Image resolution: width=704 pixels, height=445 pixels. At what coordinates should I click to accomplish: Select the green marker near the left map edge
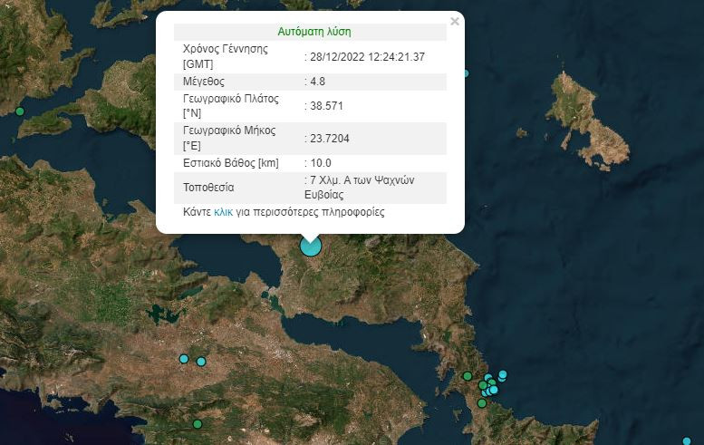tap(20, 111)
